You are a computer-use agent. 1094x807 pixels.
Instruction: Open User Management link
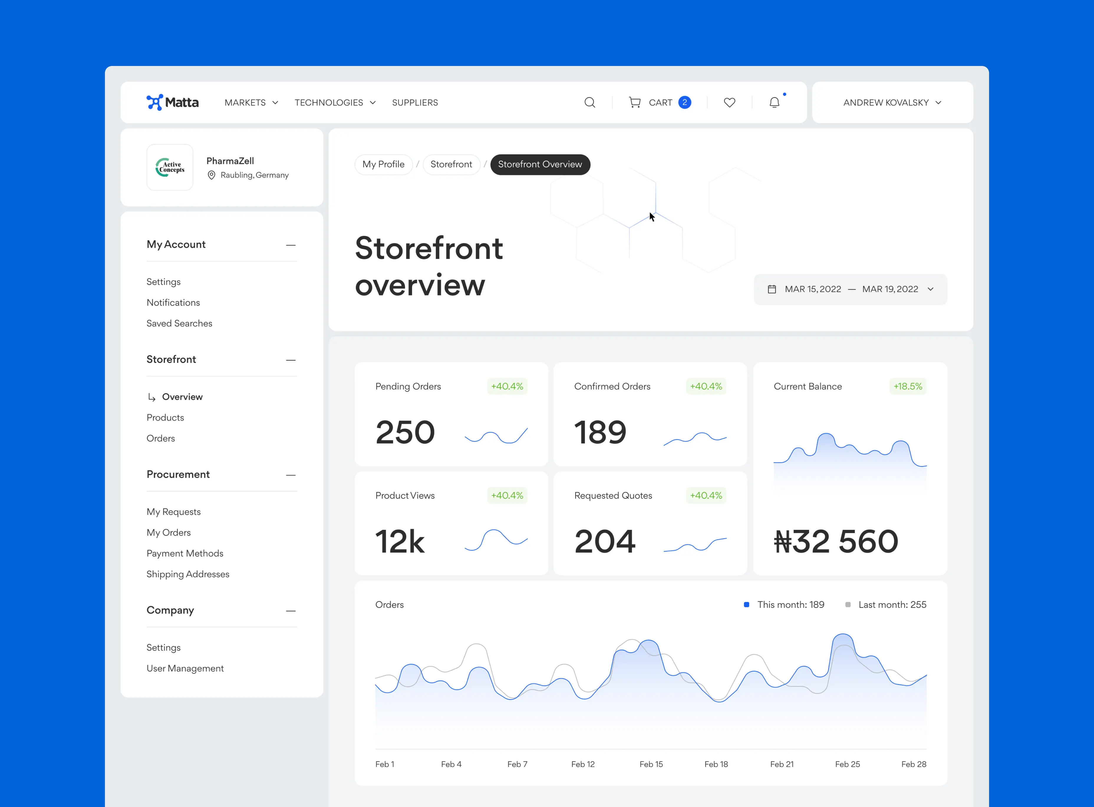tap(185, 668)
